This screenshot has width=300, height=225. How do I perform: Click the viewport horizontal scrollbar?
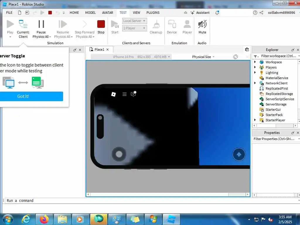pos(168,195)
